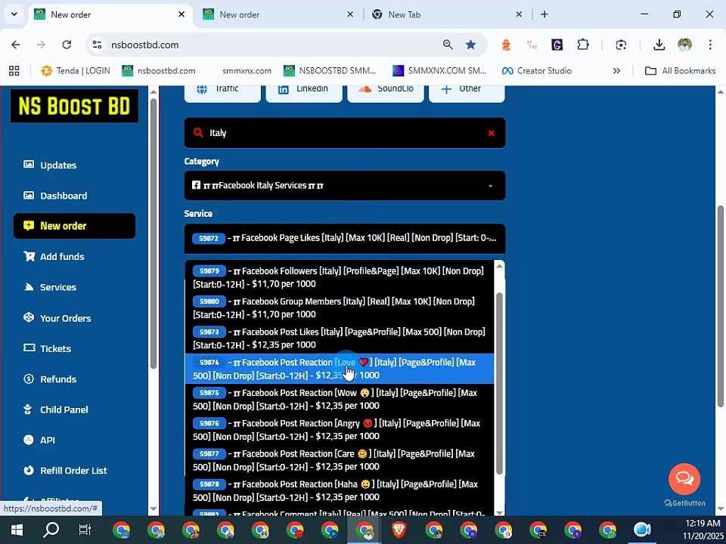This screenshot has height=544, width=726.
Task: Open Add funds page
Action: click(54, 256)
